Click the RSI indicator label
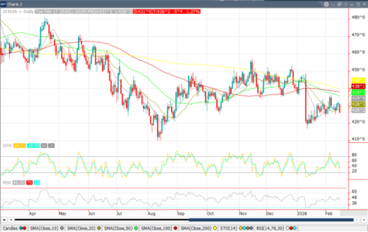This screenshot has width=368, height=232. [7, 183]
